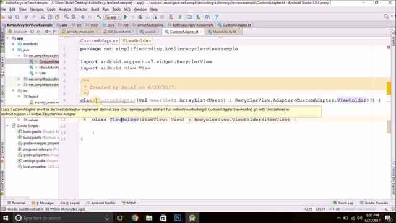The image size is (396, 223).
Task: Open Chrome from the Windows taskbar
Action: tap(135, 217)
